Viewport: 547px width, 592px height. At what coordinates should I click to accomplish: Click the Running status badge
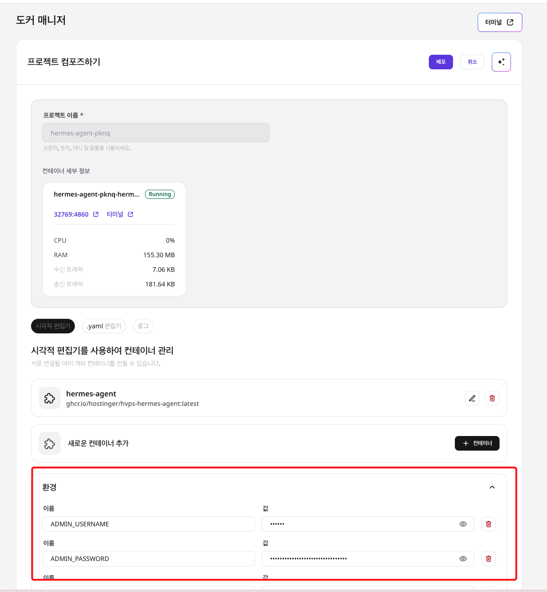(160, 194)
